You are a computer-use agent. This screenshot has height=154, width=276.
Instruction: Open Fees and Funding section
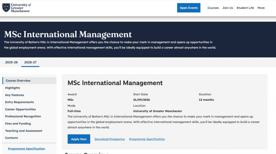point(18,124)
